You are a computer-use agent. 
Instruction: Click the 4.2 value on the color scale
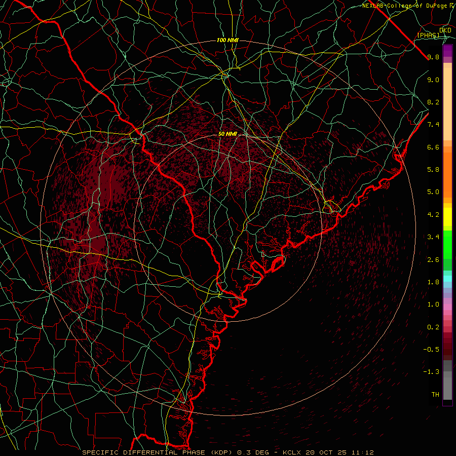(x=433, y=215)
